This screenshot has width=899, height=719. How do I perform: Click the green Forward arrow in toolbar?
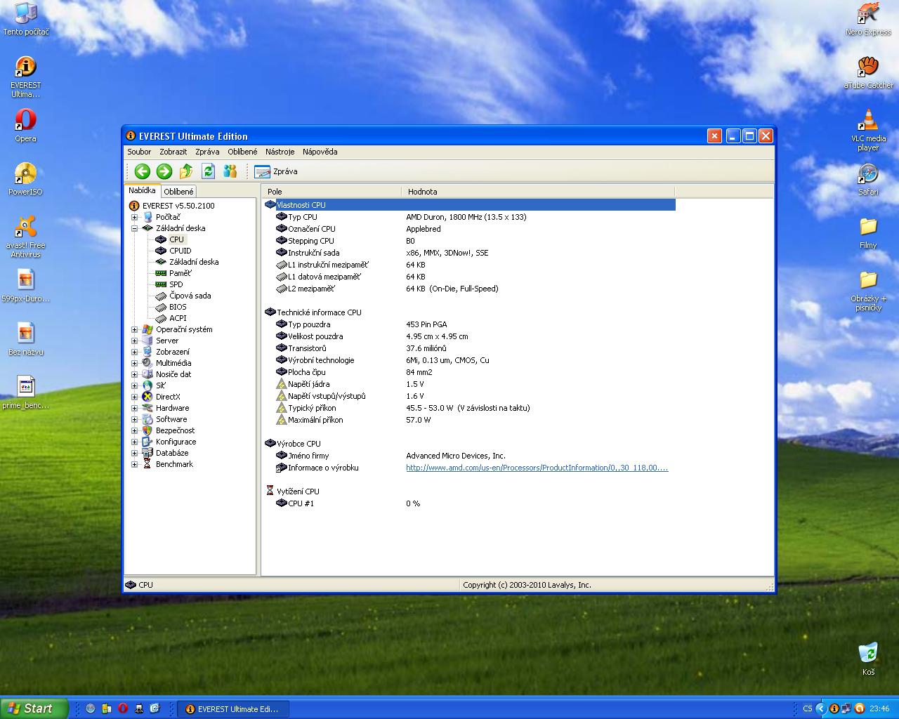(x=164, y=171)
